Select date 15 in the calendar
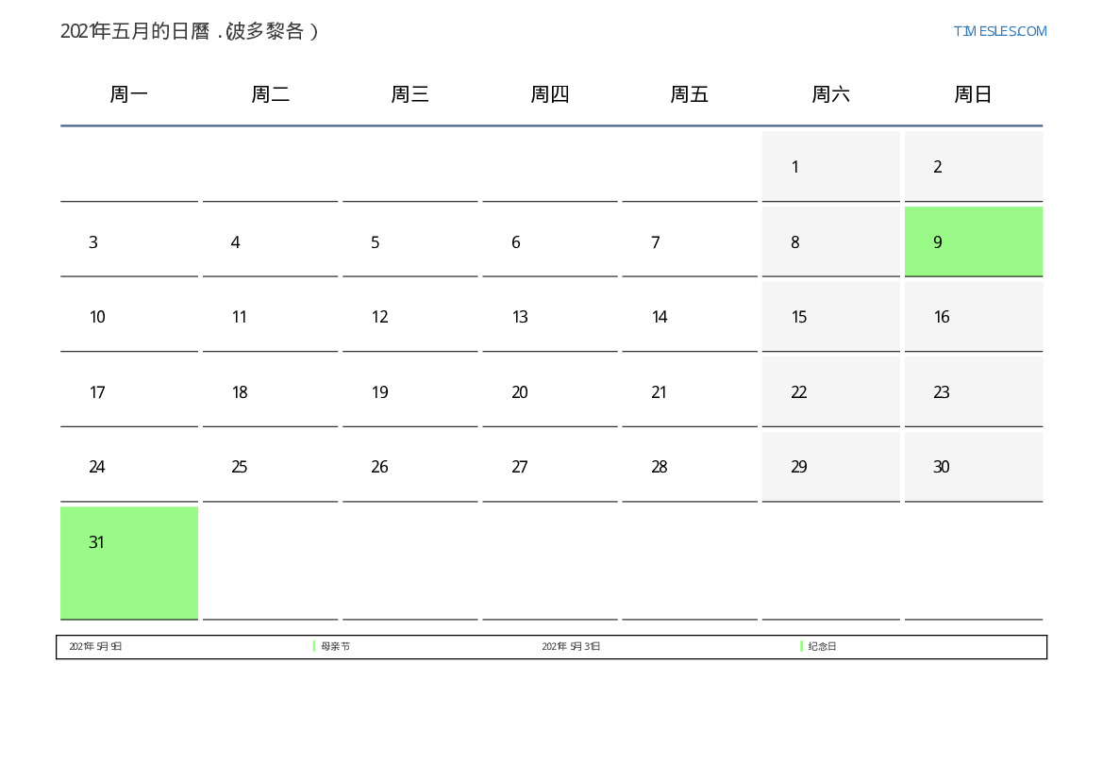The height and width of the screenshot is (780, 1103). pos(830,317)
